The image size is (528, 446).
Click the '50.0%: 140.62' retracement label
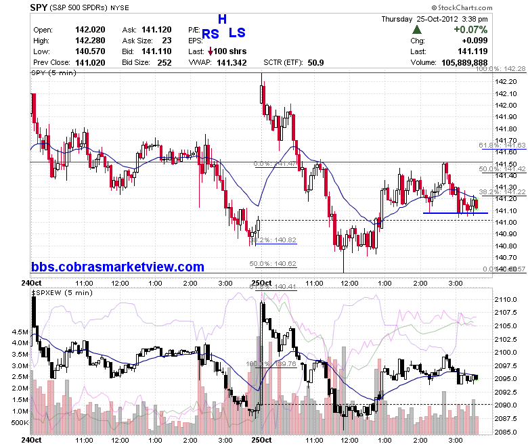point(273,263)
